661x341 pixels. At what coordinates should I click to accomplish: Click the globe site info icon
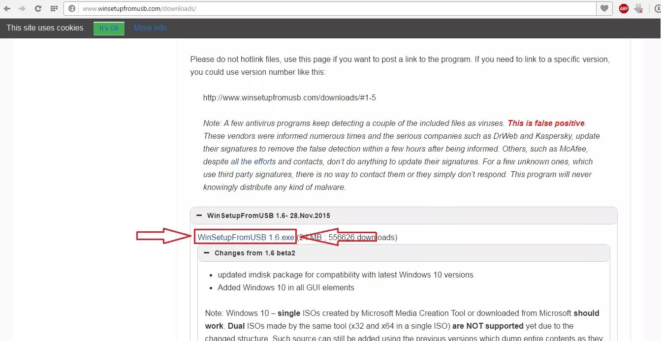pos(72,8)
